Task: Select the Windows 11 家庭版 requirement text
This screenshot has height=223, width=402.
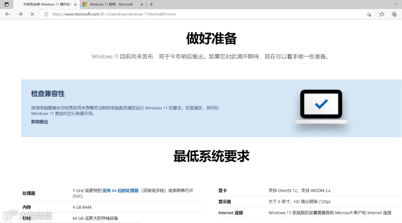Action: pyautogui.click(x=330, y=213)
